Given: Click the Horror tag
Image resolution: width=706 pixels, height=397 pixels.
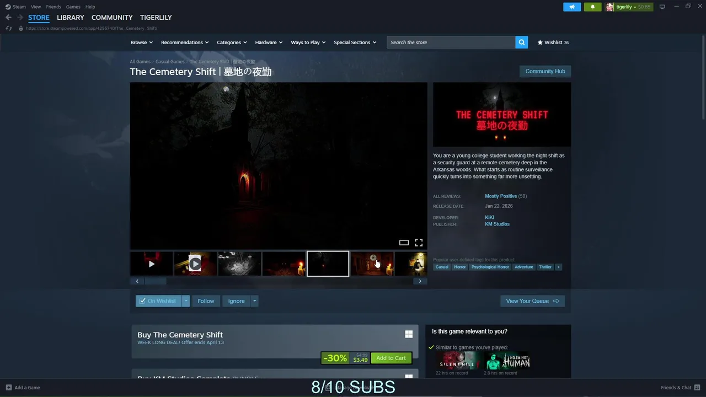Looking at the screenshot, I should tap(459, 267).
